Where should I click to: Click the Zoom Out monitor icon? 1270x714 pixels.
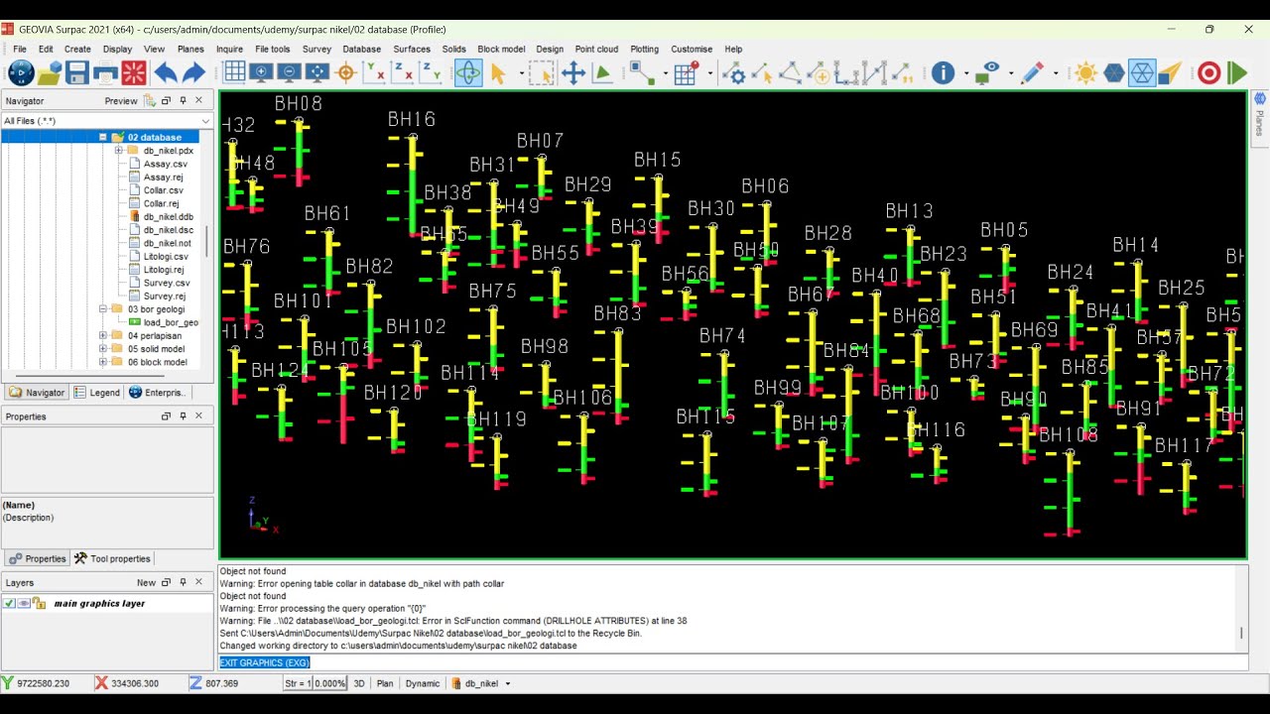pyautogui.click(x=289, y=72)
